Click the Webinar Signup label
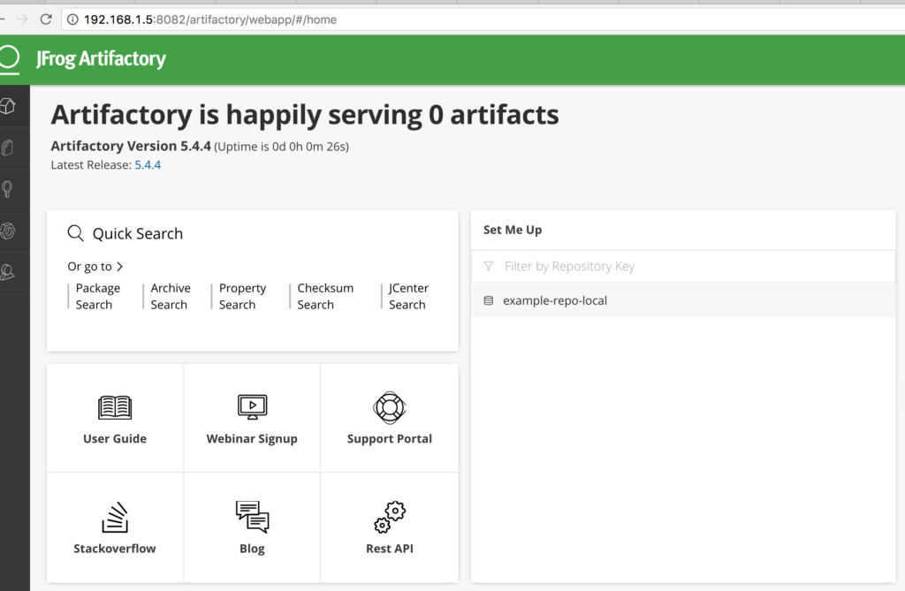Screen dimensions: 905x591 coord(252,439)
